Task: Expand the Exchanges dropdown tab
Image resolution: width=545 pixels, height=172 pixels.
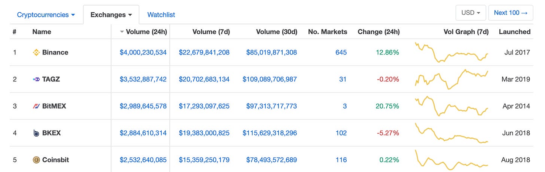Action: [x=111, y=15]
